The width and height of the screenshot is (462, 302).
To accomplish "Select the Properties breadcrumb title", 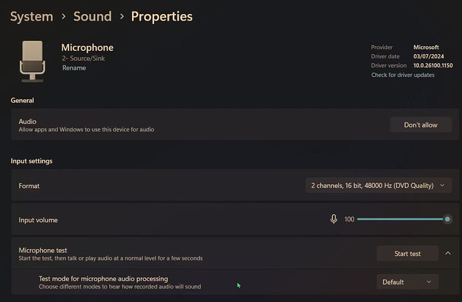I will pyautogui.click(x=161, y=16).
